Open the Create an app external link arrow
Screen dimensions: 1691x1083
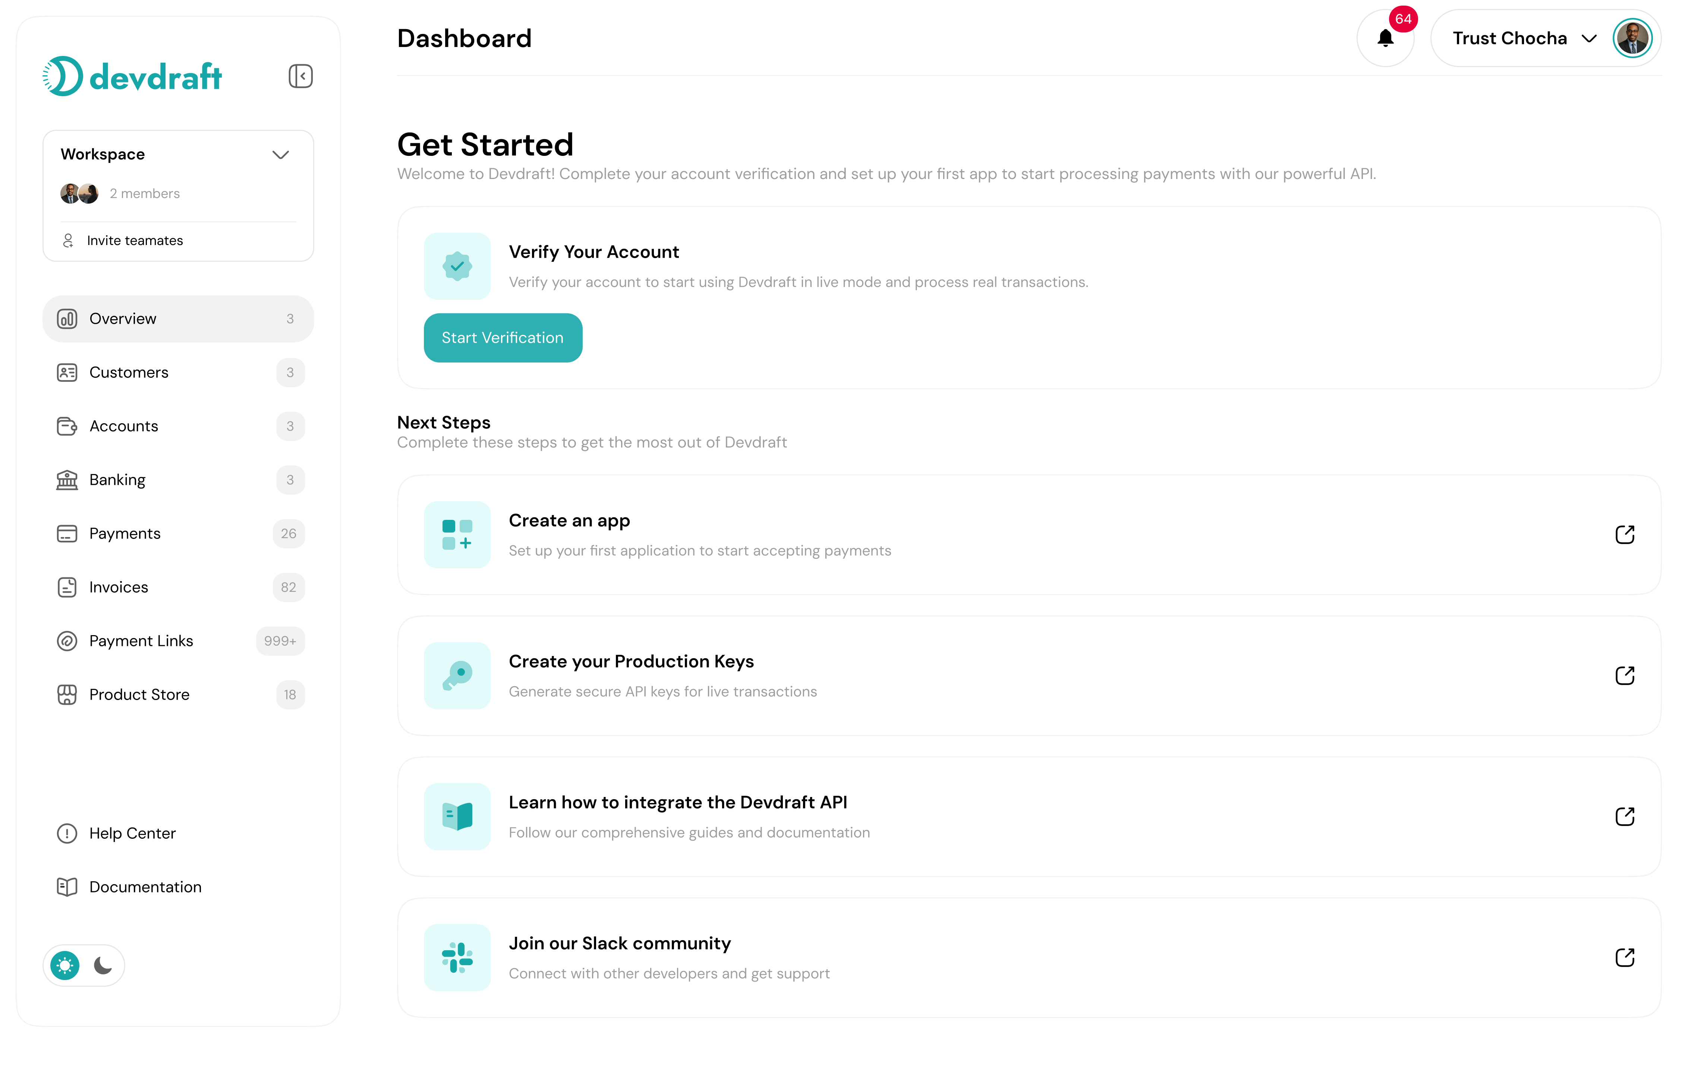tap(1626, 534)
